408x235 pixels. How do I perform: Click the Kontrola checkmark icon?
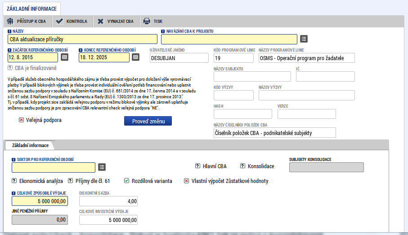tap(59, 21)
